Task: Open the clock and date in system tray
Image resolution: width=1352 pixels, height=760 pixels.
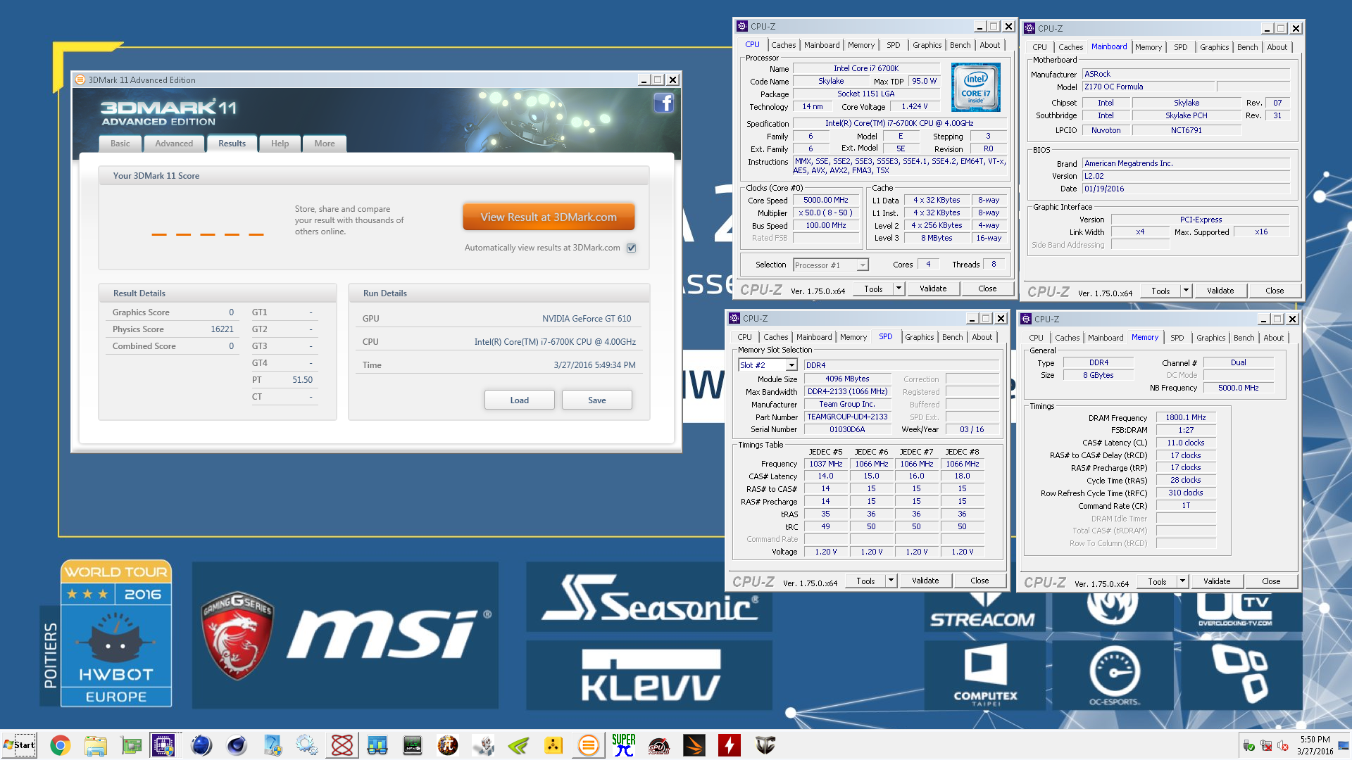Action: tap(1315, 745)
